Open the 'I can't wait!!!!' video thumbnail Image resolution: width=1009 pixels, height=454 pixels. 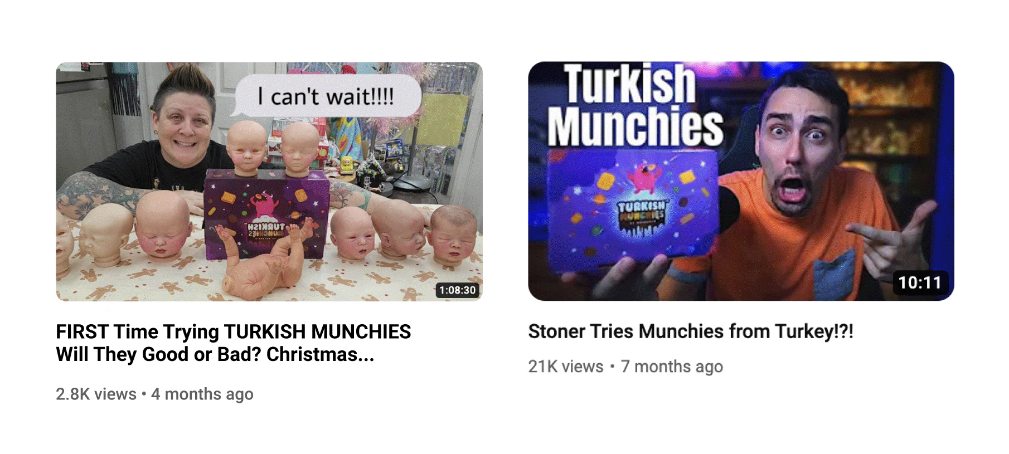pyautogui.click(x=269, y=182)
